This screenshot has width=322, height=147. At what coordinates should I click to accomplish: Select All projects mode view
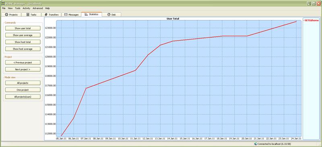23,83
